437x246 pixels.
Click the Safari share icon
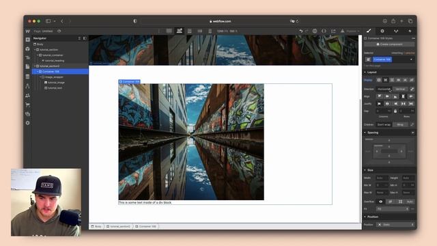pyautogui.click(x=393, y=21)
